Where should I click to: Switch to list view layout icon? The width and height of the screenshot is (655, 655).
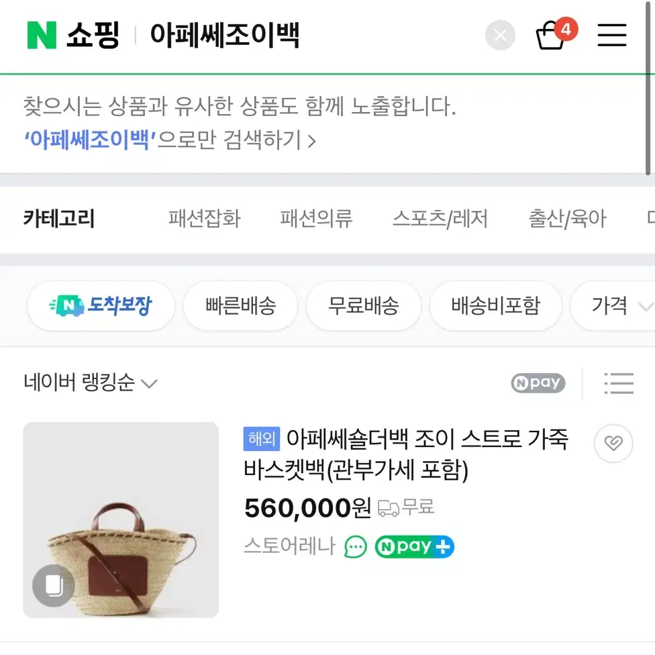click(619, 383)
